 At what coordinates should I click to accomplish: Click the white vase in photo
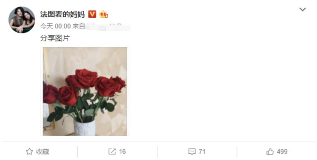pyautogui.click(x=85, y=128)
